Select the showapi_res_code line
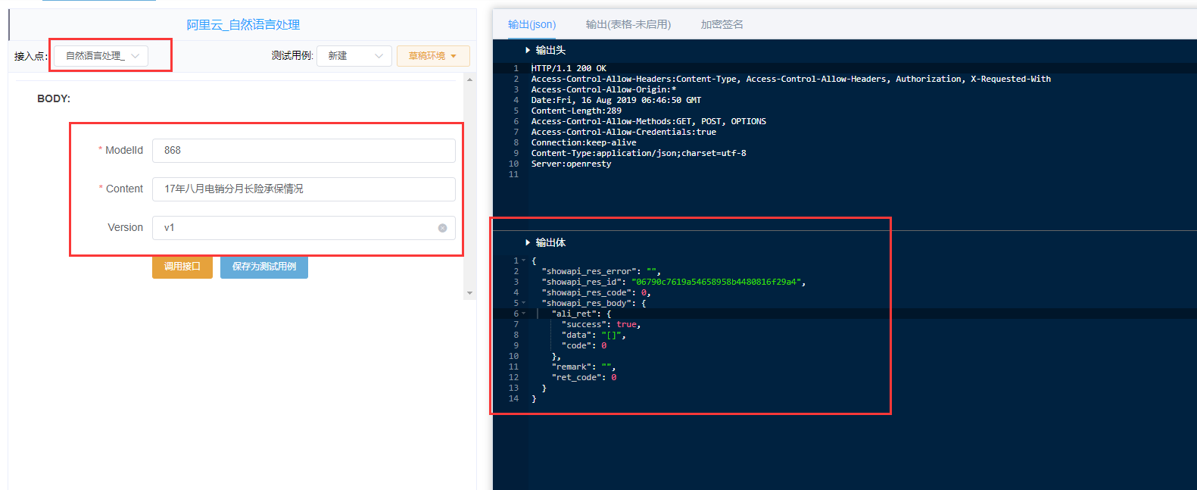This screenshot has width=1197, height=490. click(596, 292)
